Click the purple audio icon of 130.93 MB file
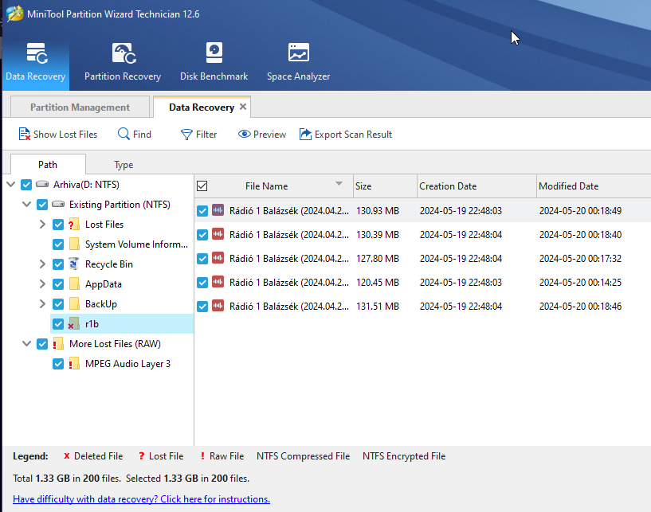The height and width of the screenshot is (512, 651). (218, 210)
